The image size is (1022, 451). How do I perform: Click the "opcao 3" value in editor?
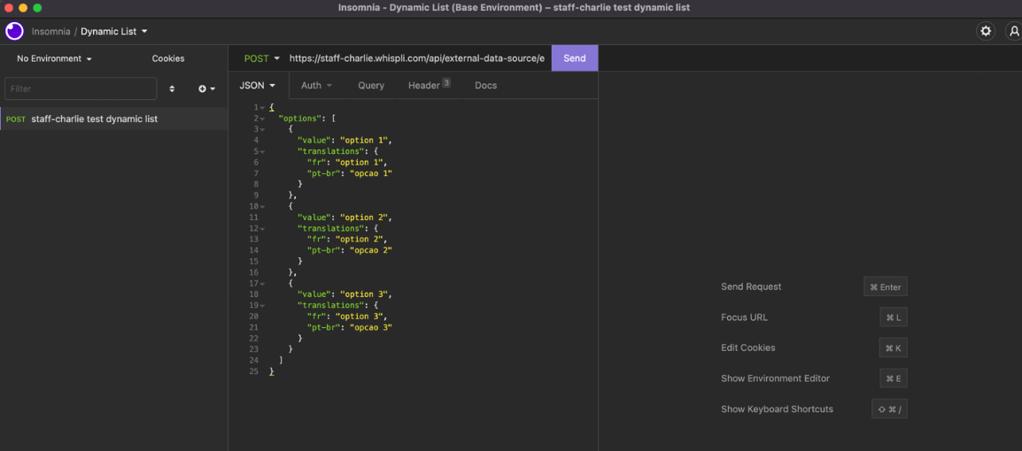coord(371,327)
